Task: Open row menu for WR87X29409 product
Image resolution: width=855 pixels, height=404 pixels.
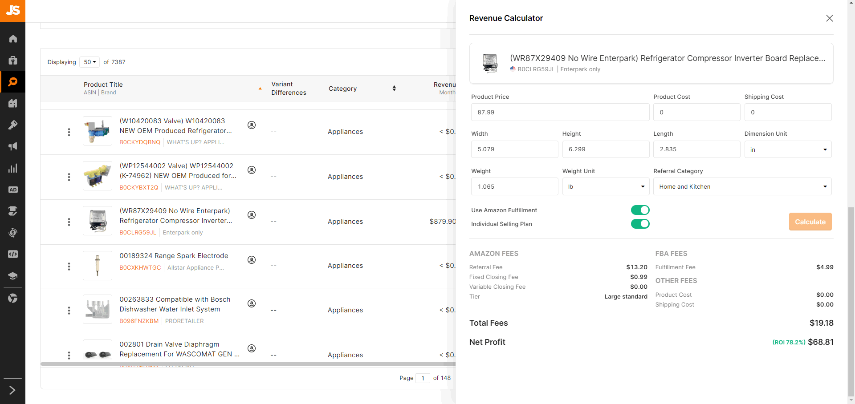Action: tap(69, 222)
